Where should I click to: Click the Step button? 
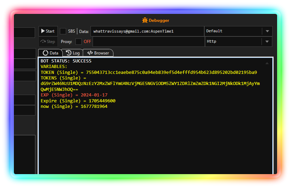tap(48, 42)
